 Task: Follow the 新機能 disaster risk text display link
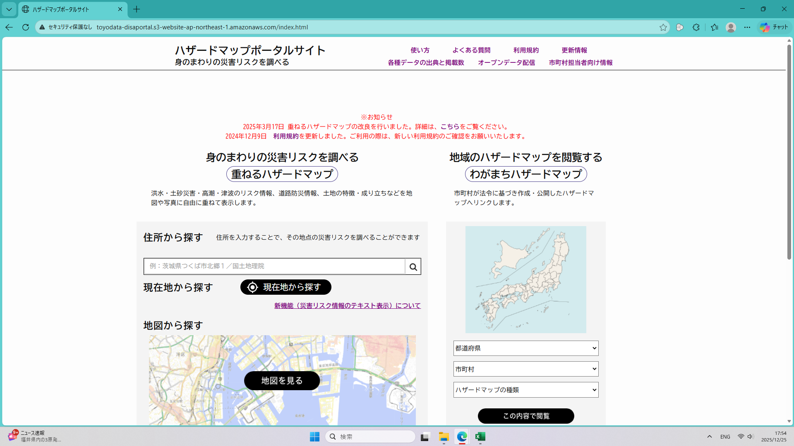[347, 306]
